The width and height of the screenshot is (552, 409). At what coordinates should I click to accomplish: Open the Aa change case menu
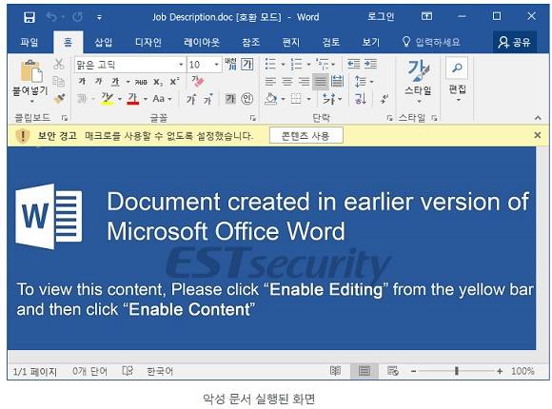click(x=162, y=99)
